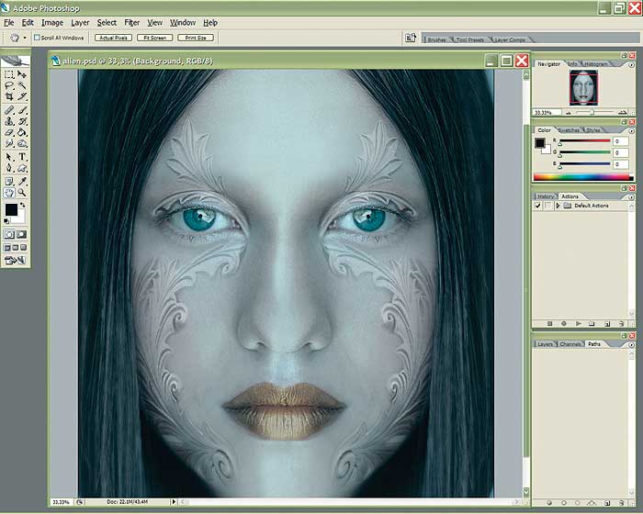Click the Navigator zoom slider
The width and height of the screenshot is (643, 514).
tap(594, 112)
